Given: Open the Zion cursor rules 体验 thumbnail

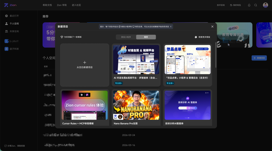Looking at the screenshot, I should point(85,105).
